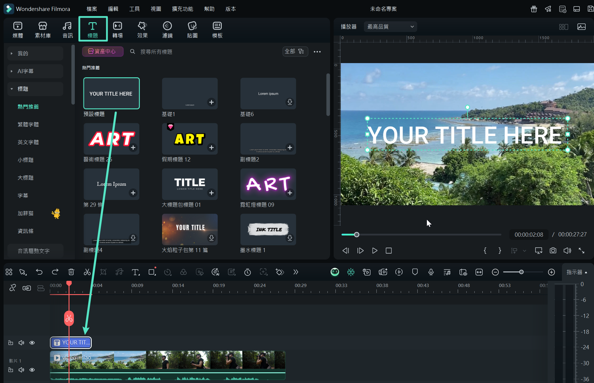Take a snapshot with camera icon
Viewport: 594px width, 383px height.
tap(553, 251)
